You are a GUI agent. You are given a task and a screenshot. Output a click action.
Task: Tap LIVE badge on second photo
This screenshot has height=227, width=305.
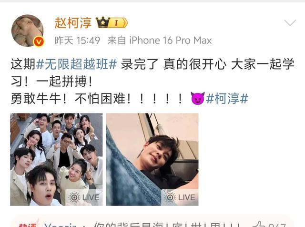180,197
